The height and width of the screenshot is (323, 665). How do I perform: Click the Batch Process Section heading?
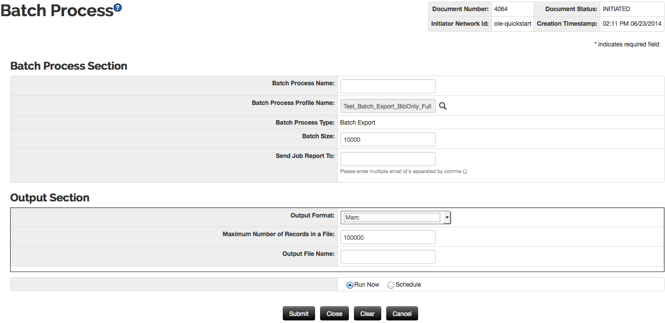click(69, 66)
